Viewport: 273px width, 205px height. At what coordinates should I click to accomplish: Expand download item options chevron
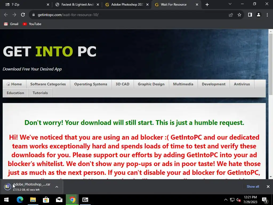pos(57,187)
